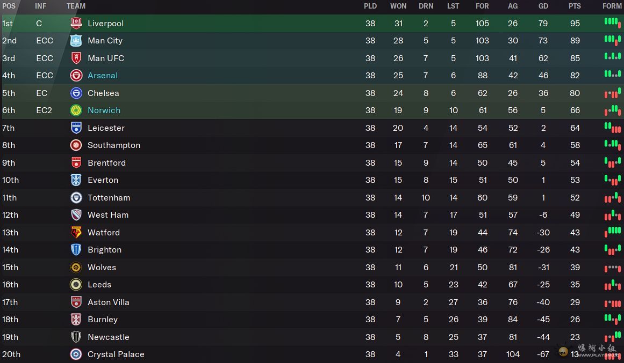Click the Tottenham club crest icon
This screenshot has height=363, width=624.
(x=76, y=198)
